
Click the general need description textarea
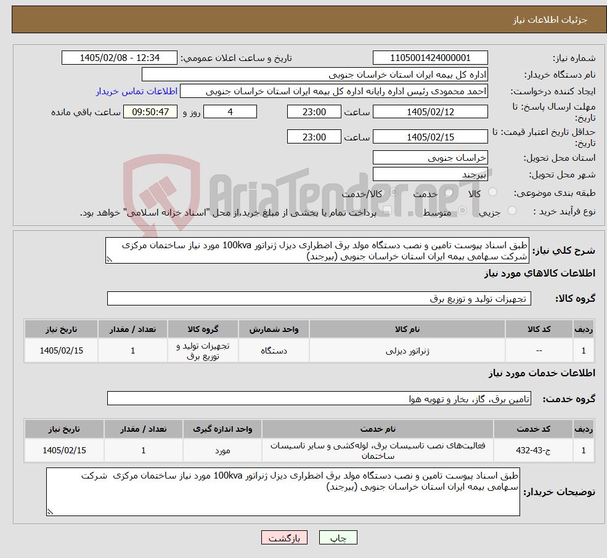[x=317, y=251]
